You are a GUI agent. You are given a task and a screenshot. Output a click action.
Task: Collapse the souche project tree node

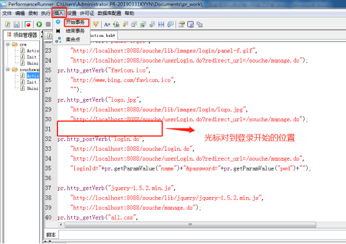click(7, 69)
